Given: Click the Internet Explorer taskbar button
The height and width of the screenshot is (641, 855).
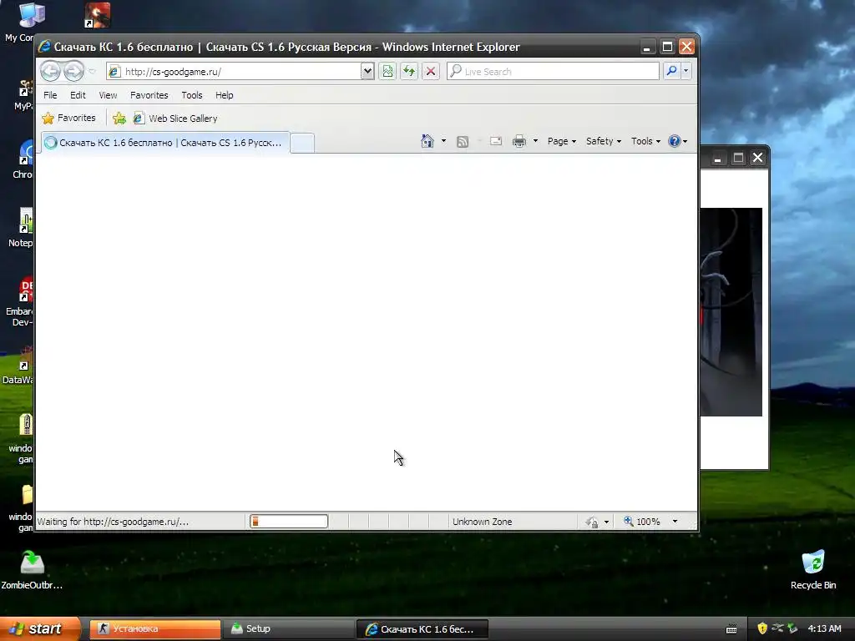Looking at the screenshot, I should (x=422, y=629).
